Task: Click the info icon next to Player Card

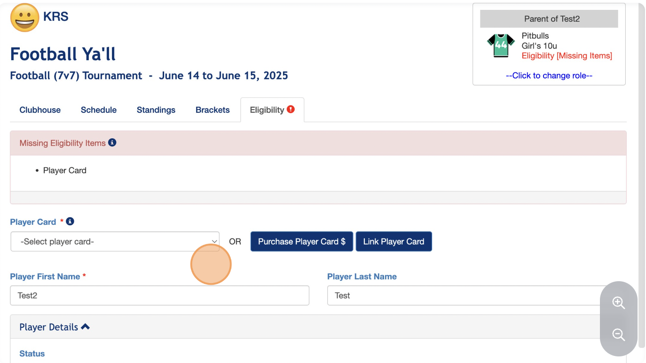Action: click(x=70, y=221)
